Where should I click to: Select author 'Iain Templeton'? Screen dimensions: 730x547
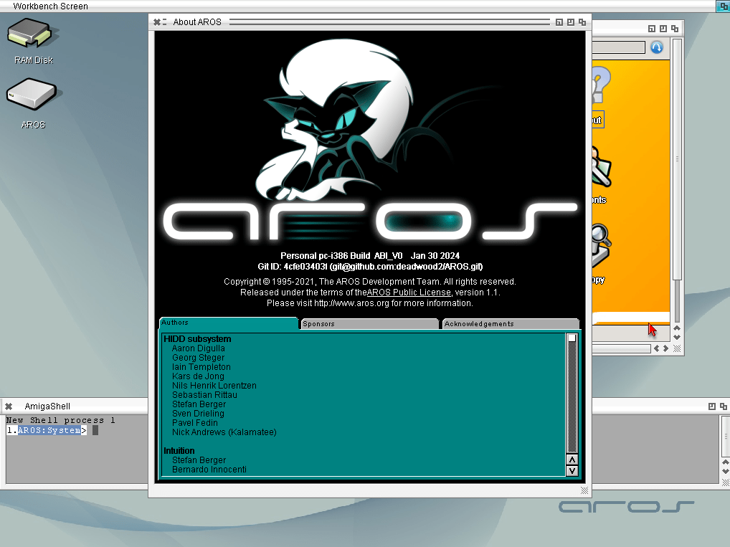point(201,367)
